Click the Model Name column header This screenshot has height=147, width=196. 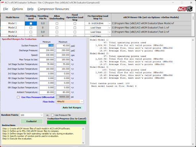[13, 17]
